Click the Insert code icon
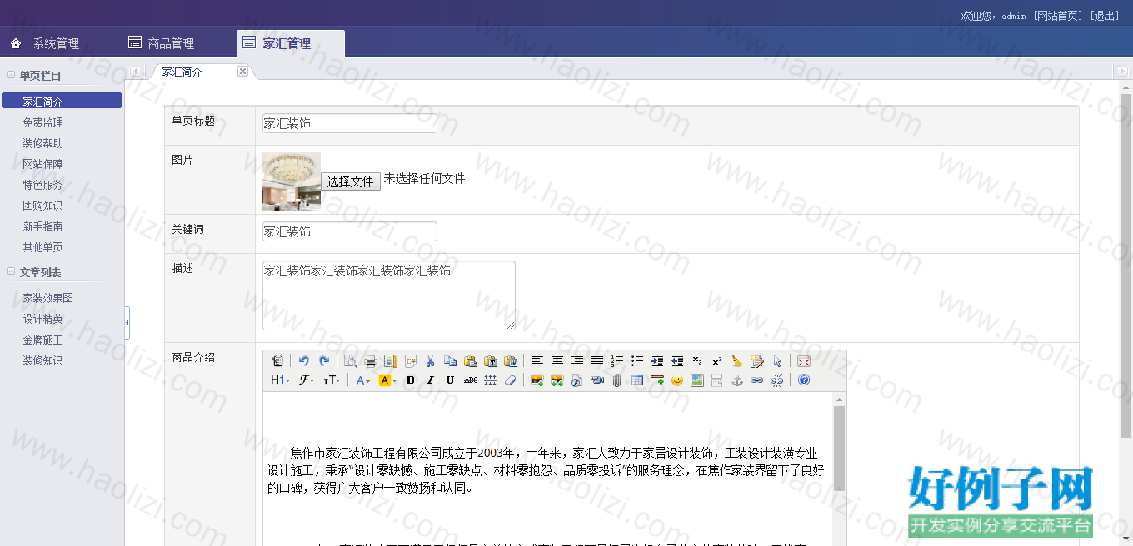This screenshot has width=1133, height=546. (411, 361)
